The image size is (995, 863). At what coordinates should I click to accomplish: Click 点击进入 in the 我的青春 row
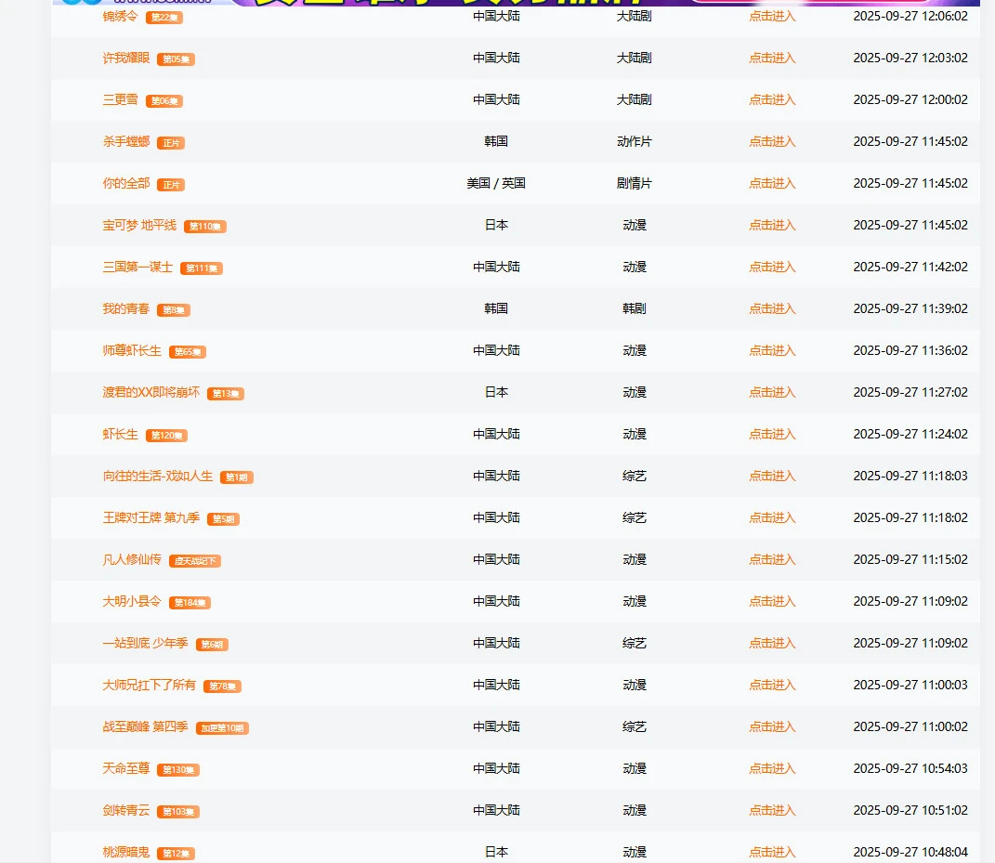(772, 308)
